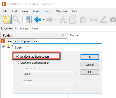
Task: Select Password authentication radio button
Action: point(17,63)
